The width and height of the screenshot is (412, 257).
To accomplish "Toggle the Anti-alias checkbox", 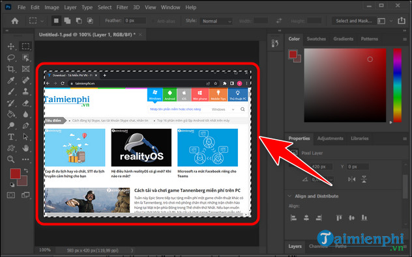I will pyautogui.click(x=153, y=21).
